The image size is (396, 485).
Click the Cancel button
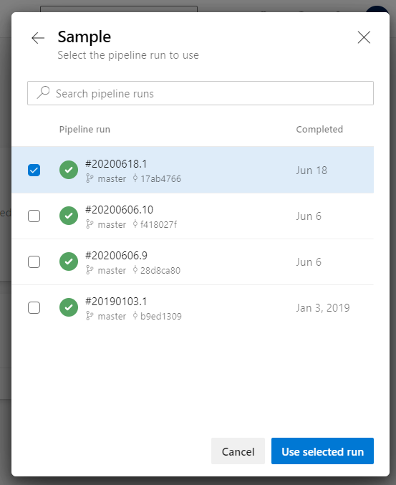tap(238, 451)
